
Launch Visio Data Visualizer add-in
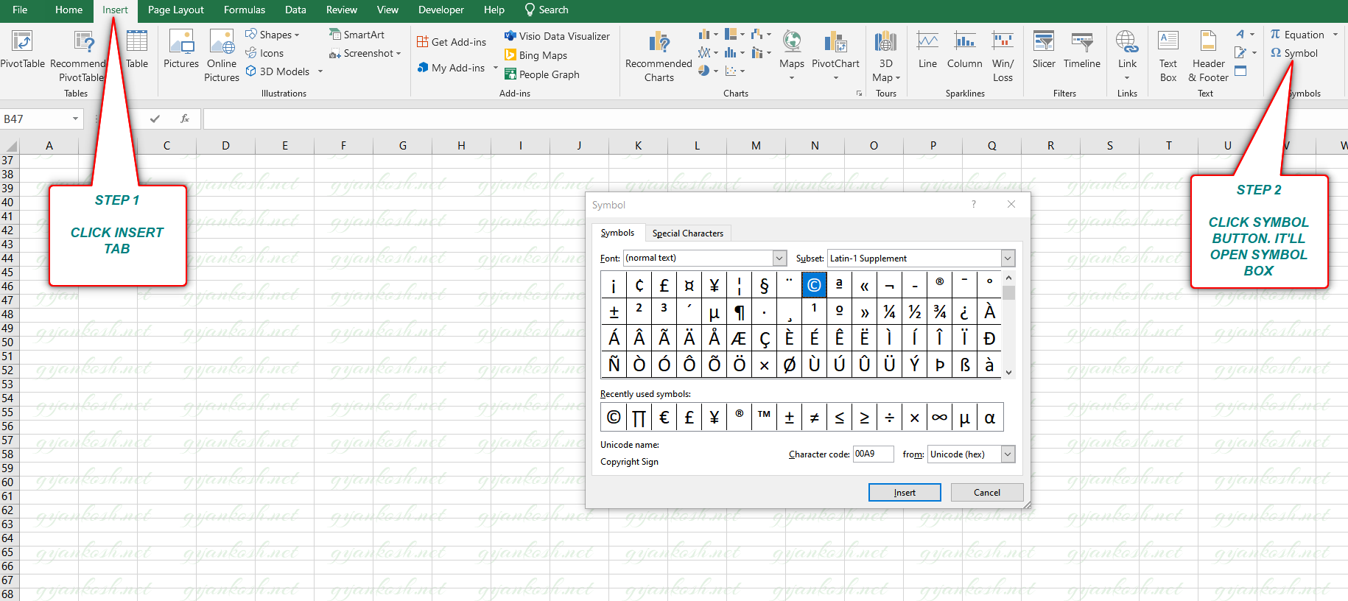point(557,36)
